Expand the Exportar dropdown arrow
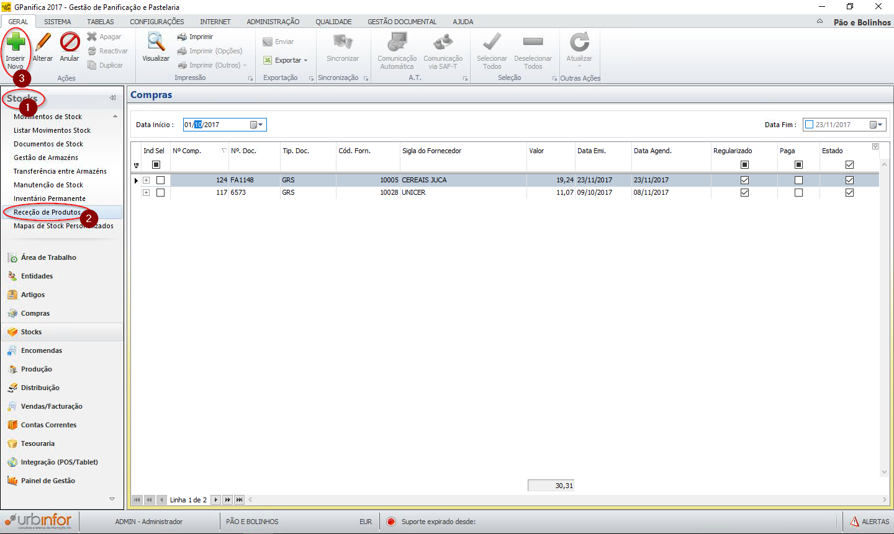Viewport: 894px width, 534px height. 305,61
